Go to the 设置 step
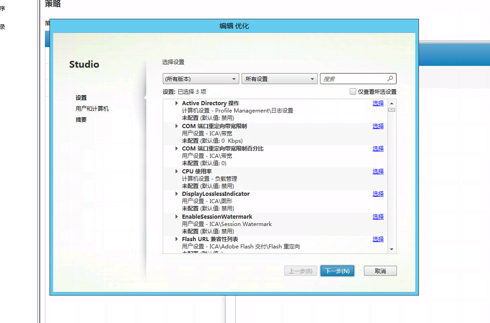Screen dimensions: 490x323 point(81,98)
